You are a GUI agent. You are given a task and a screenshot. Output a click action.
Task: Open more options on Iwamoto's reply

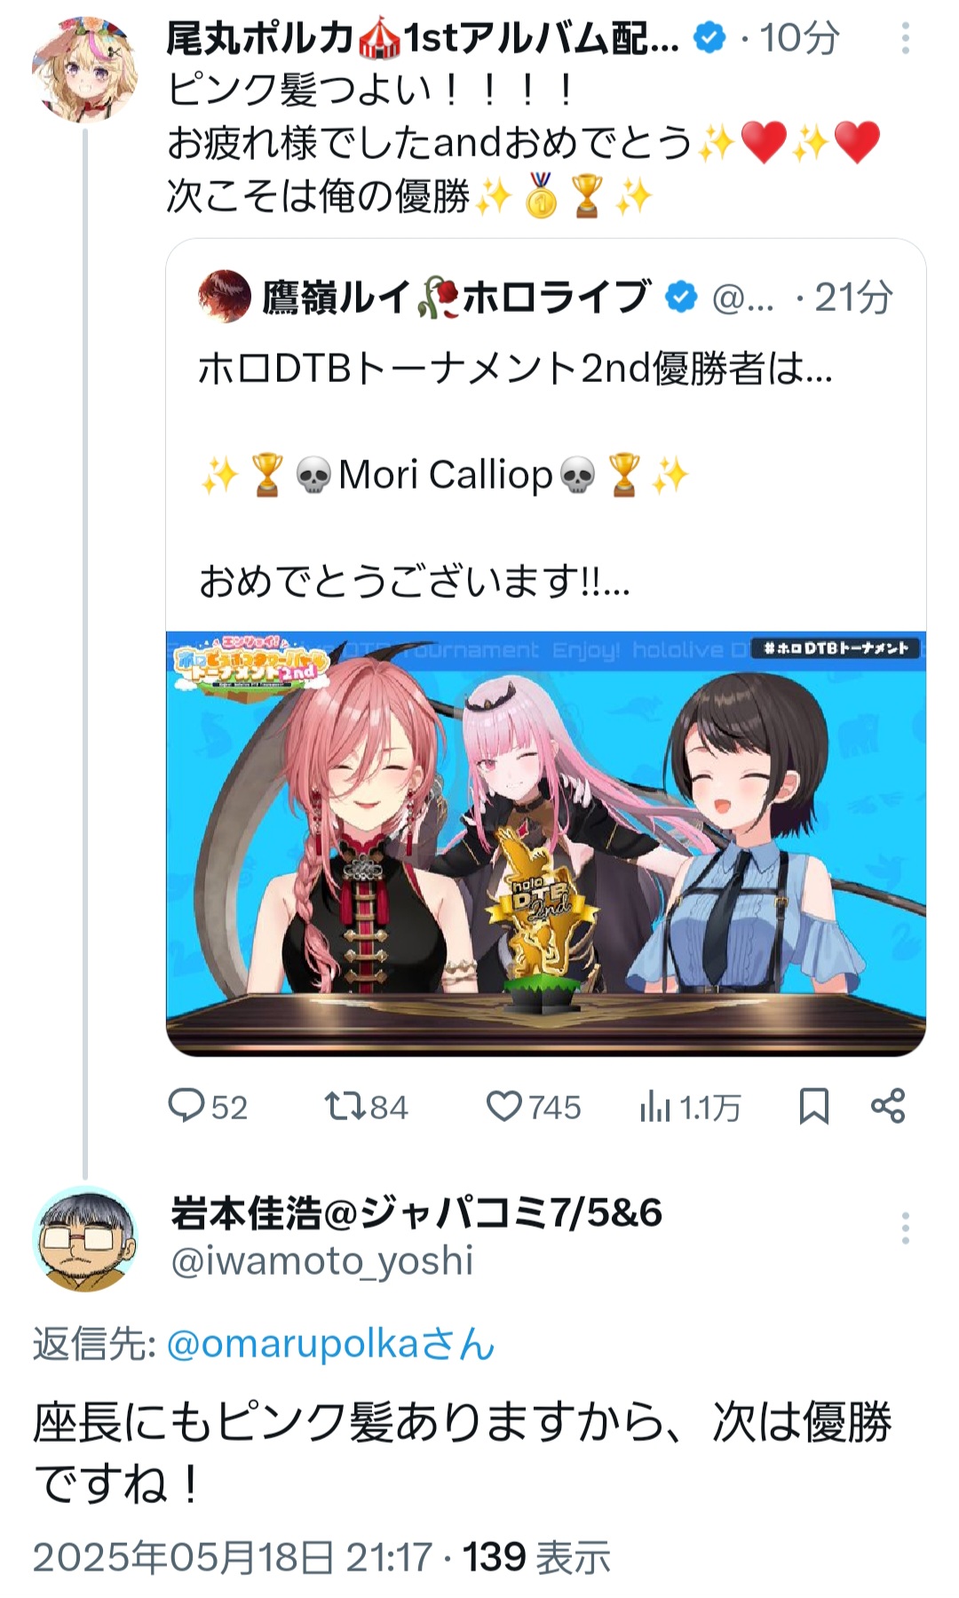click(x=905, y=1228)
